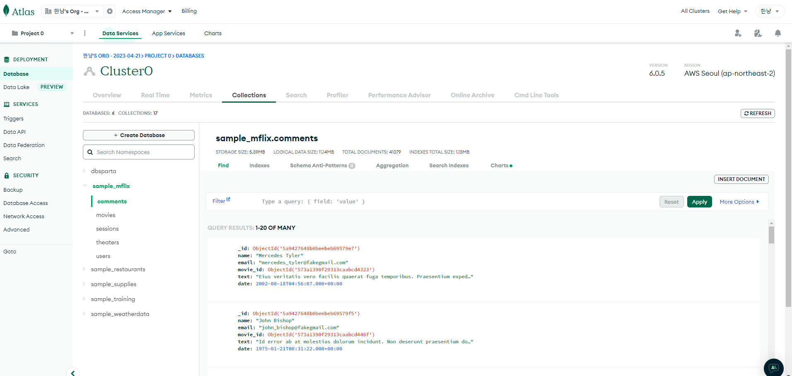Open the organization selector dropdown

pos(72,11)
